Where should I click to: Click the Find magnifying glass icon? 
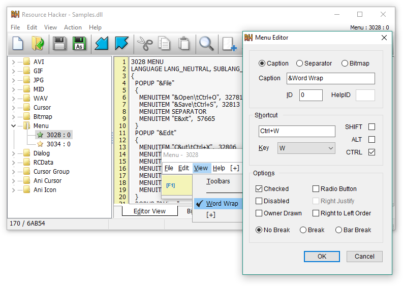(x=206, y=44)
